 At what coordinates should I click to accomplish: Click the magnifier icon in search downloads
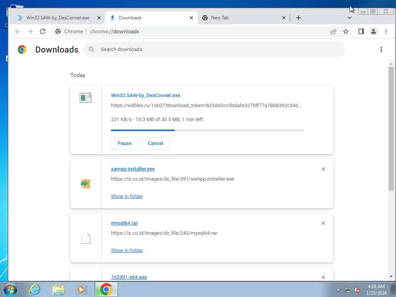(x=91, y=49)
